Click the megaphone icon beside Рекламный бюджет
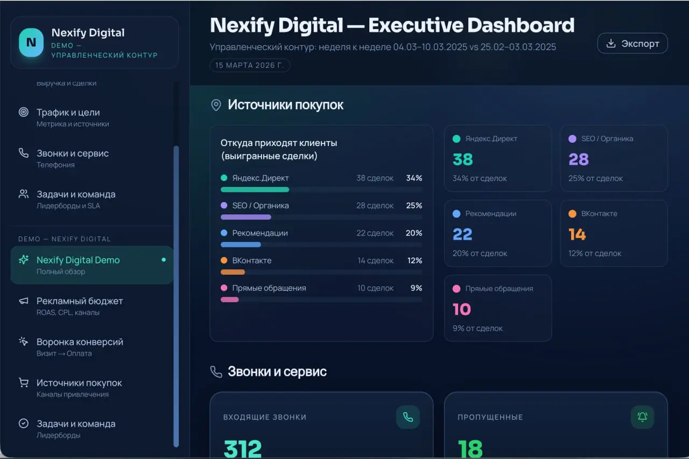This screenshot has height=459, width=689. click(x=24, y=301)
